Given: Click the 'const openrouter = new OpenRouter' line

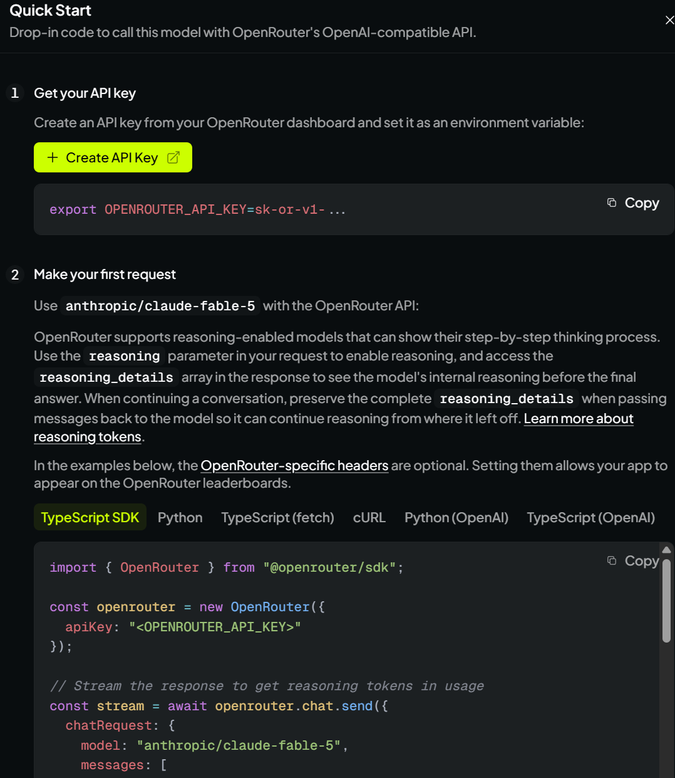Looking at the screenshot, I should [x=187, y=607].
